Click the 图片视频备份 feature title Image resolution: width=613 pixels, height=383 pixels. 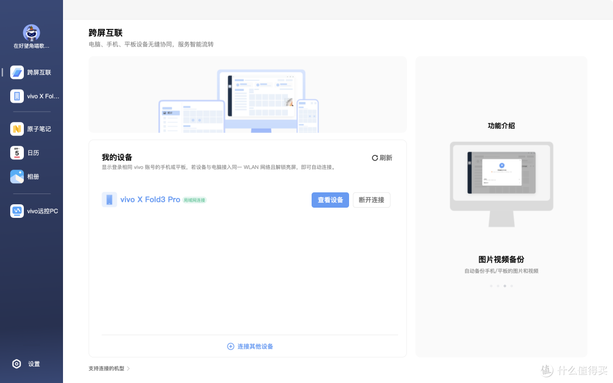(502, 259)
